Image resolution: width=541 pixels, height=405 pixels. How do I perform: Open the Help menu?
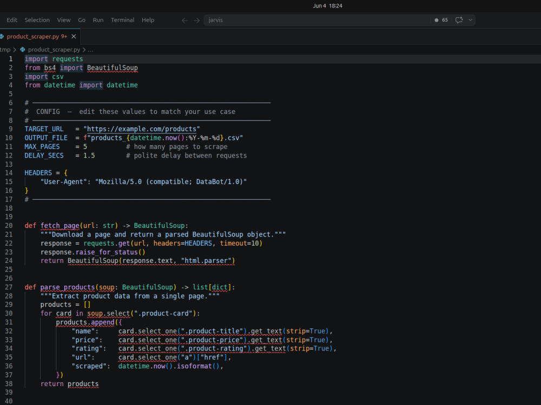point(148,20)
